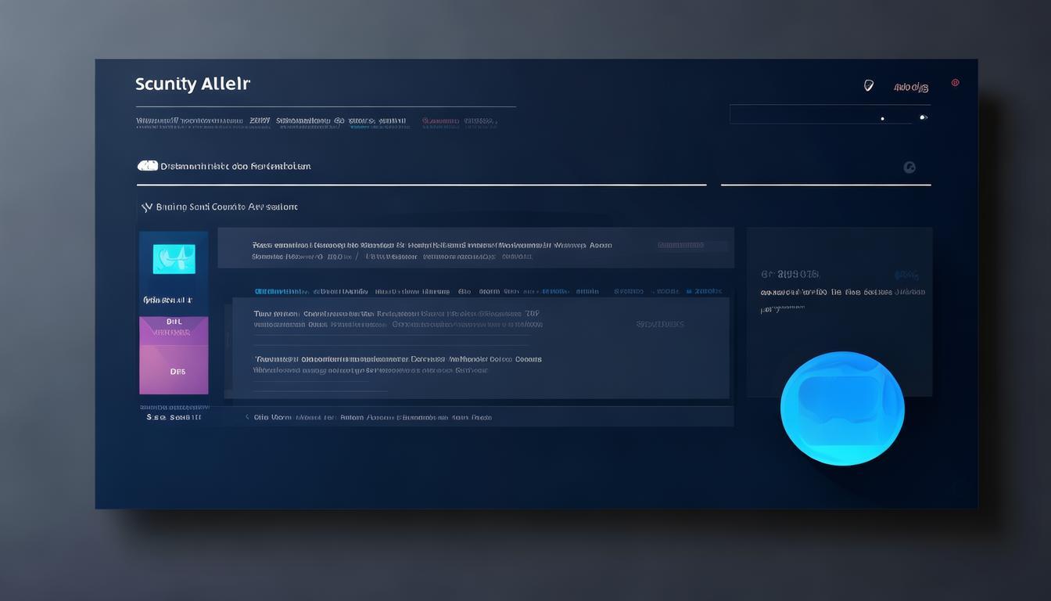Click the 'Scunity Alleir' page title
1051x601 pixels.
(x=192, y=84)
